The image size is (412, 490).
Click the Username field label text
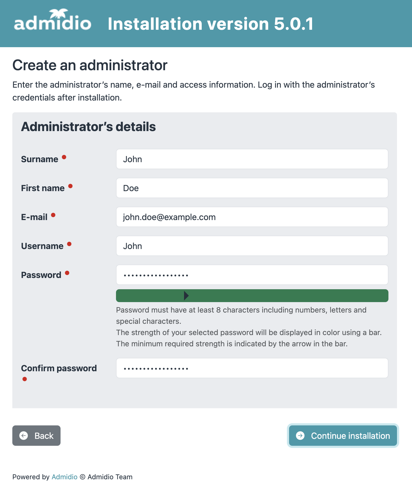coord(42,246)
